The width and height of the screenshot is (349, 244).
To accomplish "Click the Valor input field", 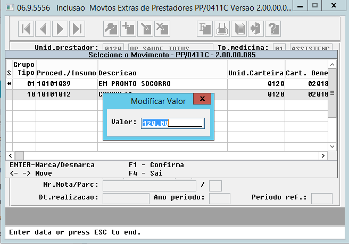I will (173, 123).
